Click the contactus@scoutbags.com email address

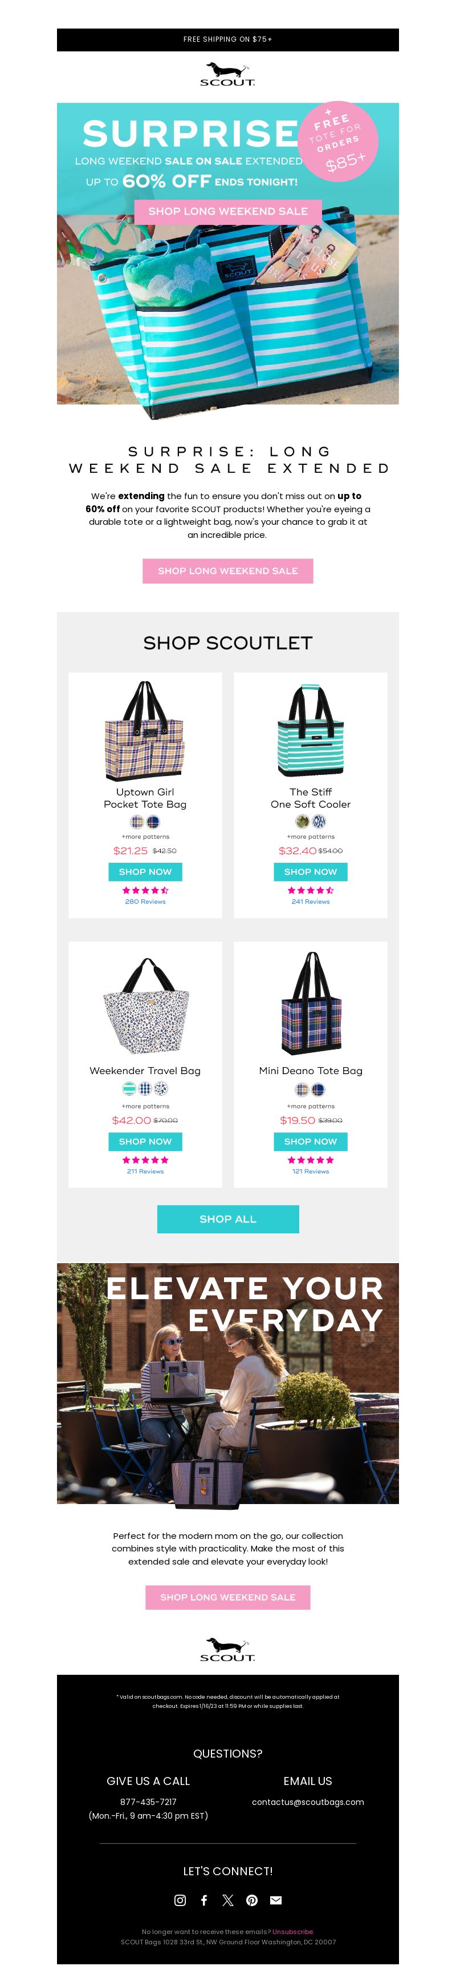tap(308, 1802)
